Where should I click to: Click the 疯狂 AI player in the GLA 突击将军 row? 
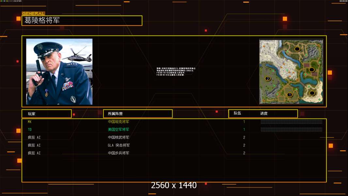(x=34, y=145)
